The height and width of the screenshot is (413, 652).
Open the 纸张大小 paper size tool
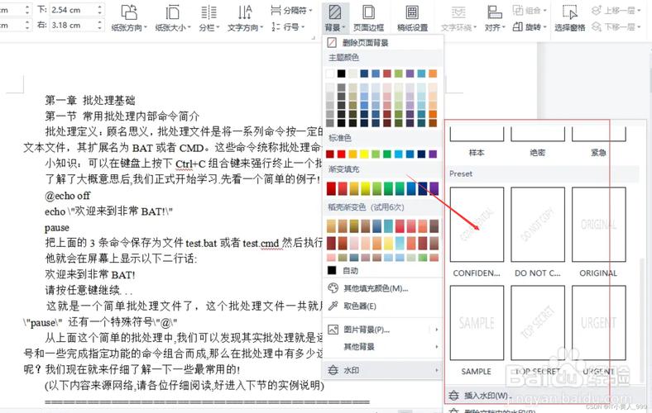pos(173,18)
